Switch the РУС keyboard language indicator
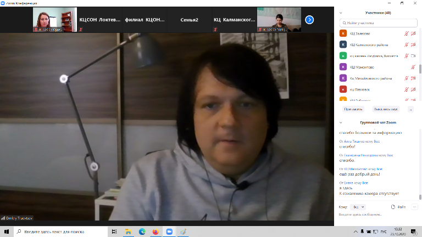 pyautogui.click(x=384, y=232)
